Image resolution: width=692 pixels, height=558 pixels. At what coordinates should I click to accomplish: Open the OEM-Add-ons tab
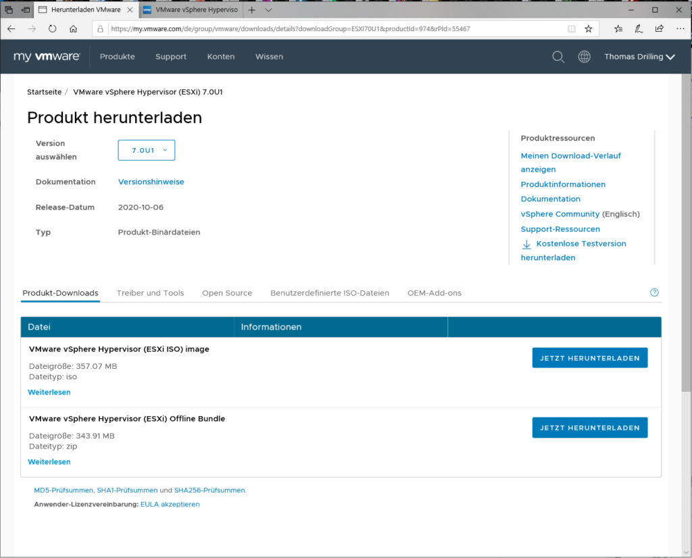tap(435, 293)
